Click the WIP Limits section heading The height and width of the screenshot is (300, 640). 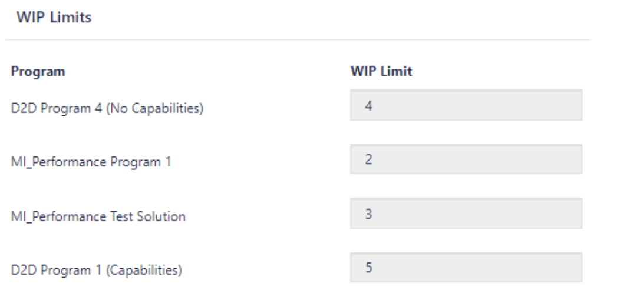pyautogui.click(x=54, y=17)
